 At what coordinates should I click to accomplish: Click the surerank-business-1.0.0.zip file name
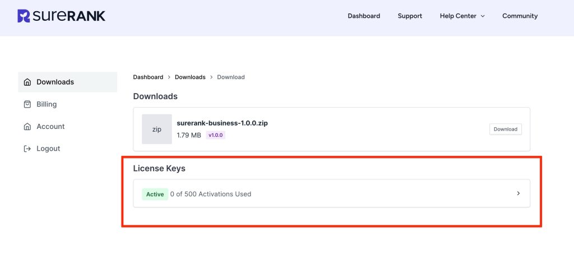pos(222,123)
